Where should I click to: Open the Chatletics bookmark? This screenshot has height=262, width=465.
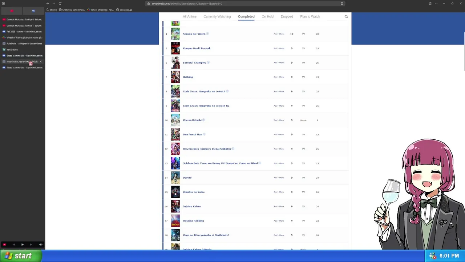(x=72, y=10)
